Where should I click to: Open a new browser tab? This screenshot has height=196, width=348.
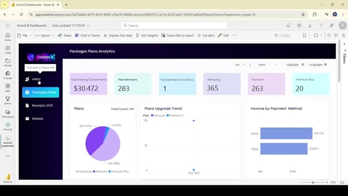pos(66,5)
